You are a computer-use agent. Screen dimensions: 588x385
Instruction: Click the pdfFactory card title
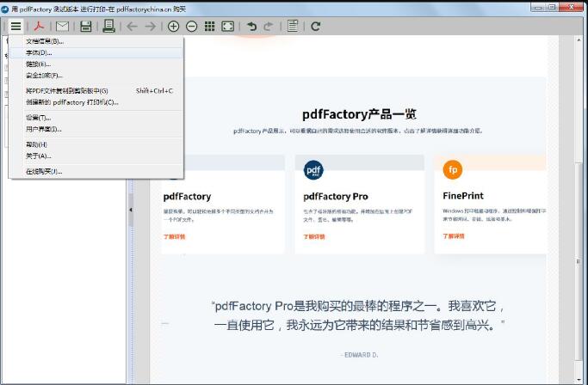click(187, 197)
